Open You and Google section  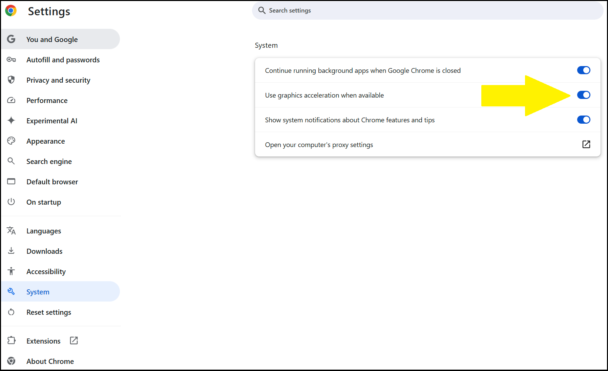pos(61,39)
